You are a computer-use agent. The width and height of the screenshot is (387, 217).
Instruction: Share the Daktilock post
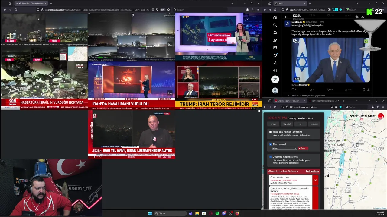pyautogui.click(x=368, y=90)
